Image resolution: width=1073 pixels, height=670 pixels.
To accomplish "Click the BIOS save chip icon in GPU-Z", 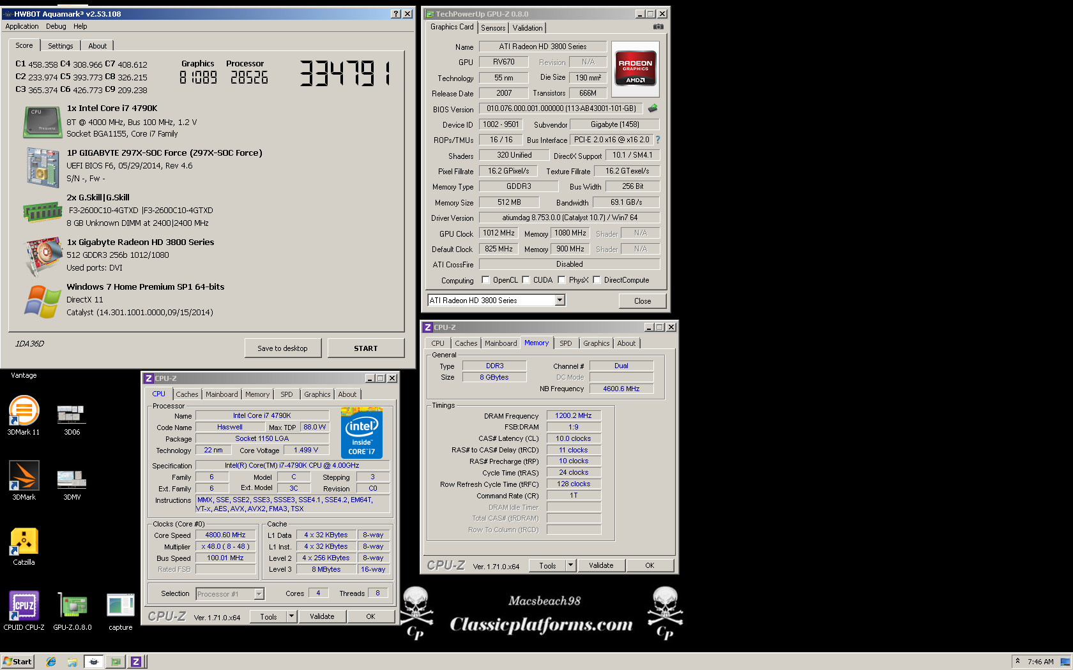I will pyautogui.click(x=653, y=108).
